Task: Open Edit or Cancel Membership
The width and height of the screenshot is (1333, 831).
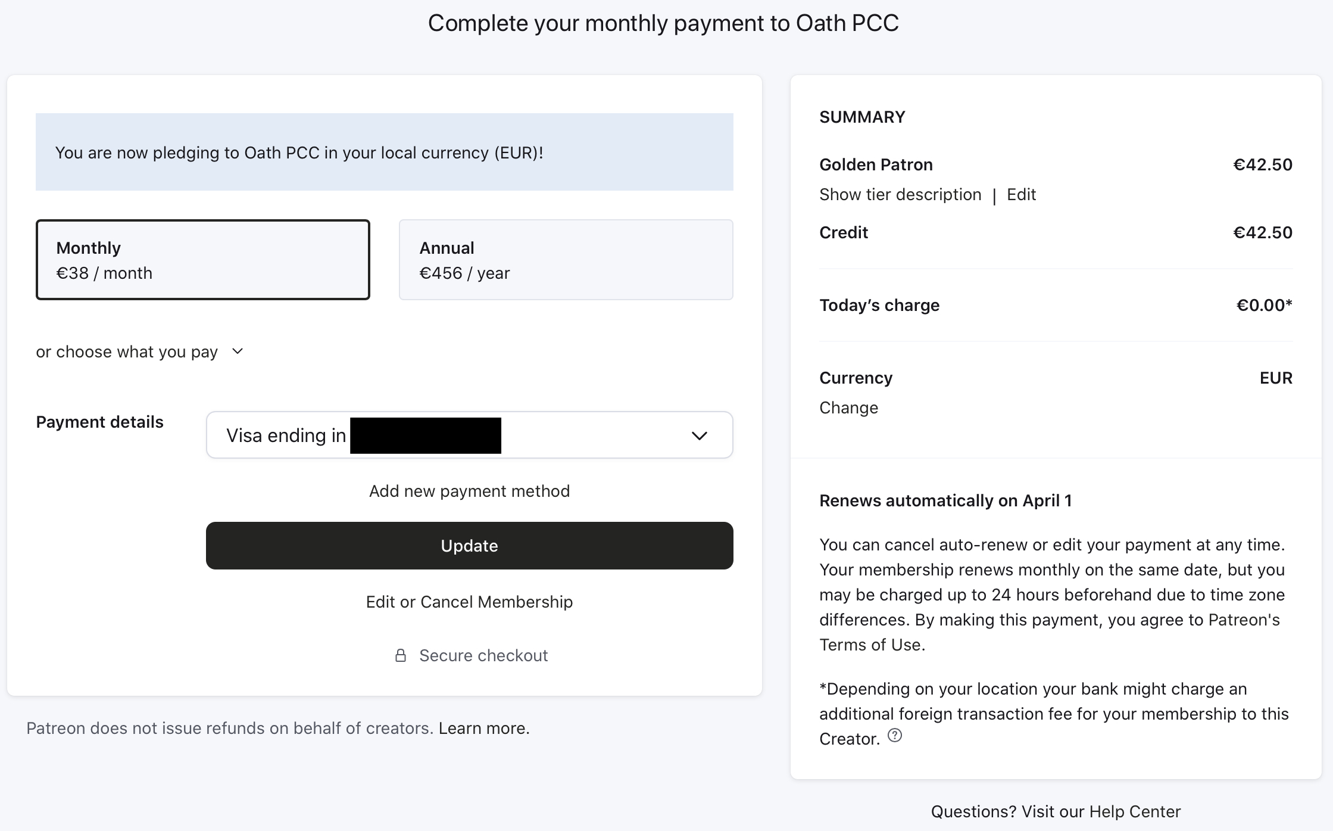Action: coord(469,602)
